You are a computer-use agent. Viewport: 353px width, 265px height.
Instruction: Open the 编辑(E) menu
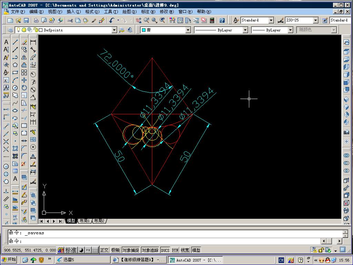click(x=37, y=11)
